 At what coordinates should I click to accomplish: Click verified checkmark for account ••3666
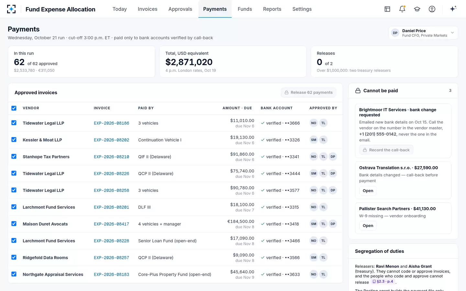pyautogui.click(x=263, y=123)
